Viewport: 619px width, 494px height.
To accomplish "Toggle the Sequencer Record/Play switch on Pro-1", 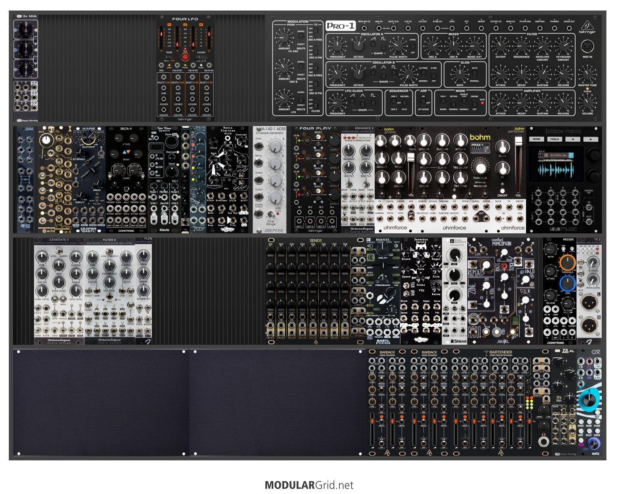I will (x=404, y=103).
